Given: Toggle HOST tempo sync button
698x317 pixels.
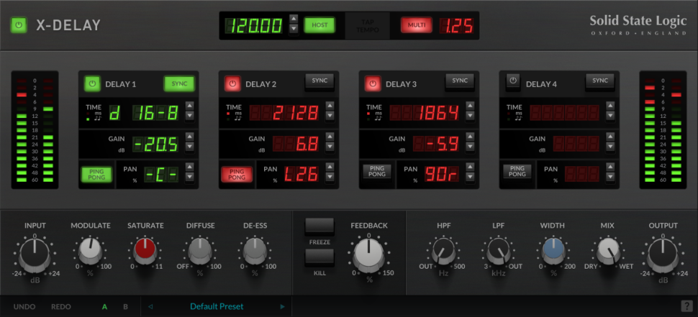Looking at the screenshot, I should click(x=319, y=25).
